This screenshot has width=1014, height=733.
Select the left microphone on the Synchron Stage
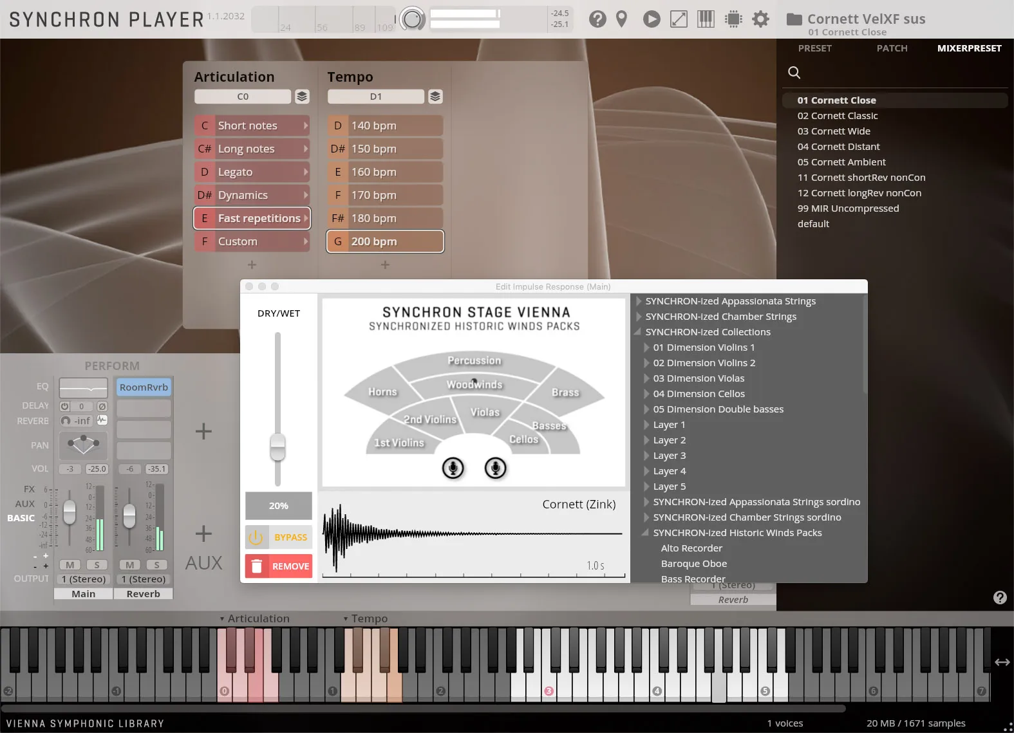pyautogui.click(x=453, y=468)
